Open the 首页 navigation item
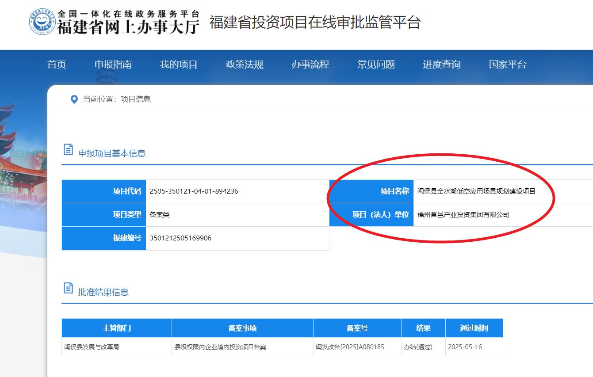593x377 pixels. [57, 65]
